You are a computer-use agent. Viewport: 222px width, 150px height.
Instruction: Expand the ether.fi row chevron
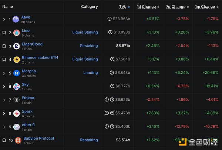4,127
